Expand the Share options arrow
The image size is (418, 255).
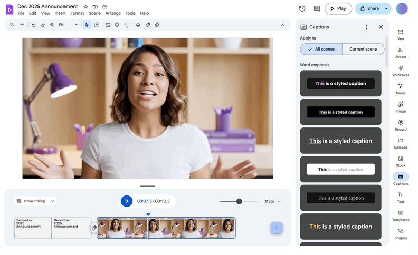[x=386, y=8]
